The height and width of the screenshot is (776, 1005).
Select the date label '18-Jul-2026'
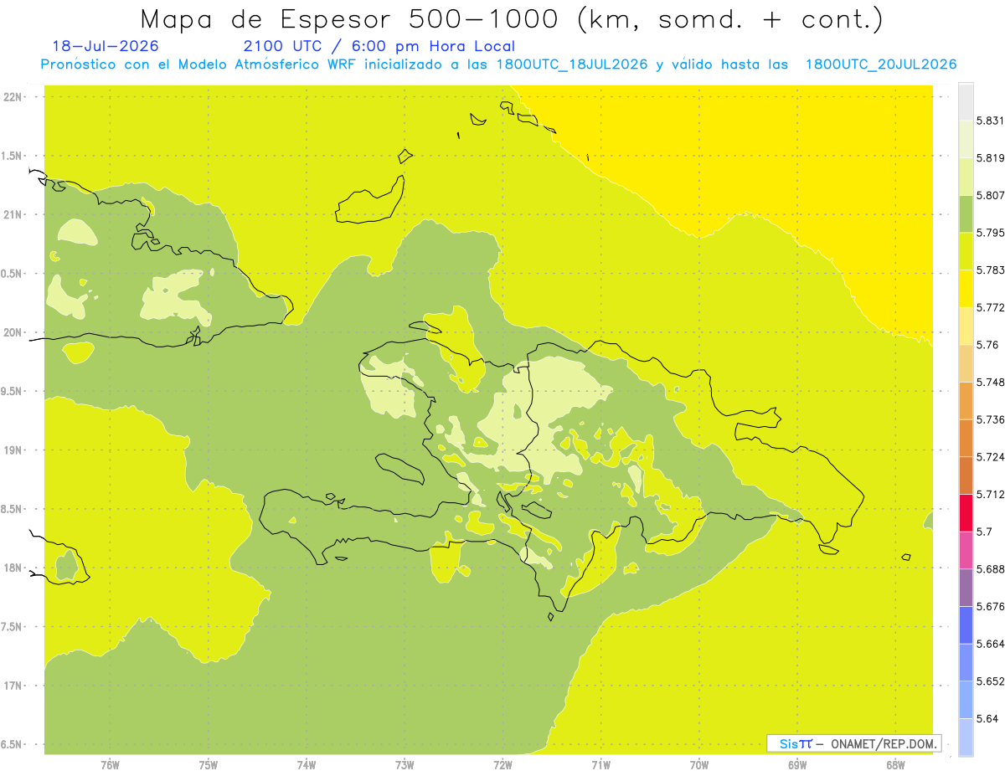106,46
